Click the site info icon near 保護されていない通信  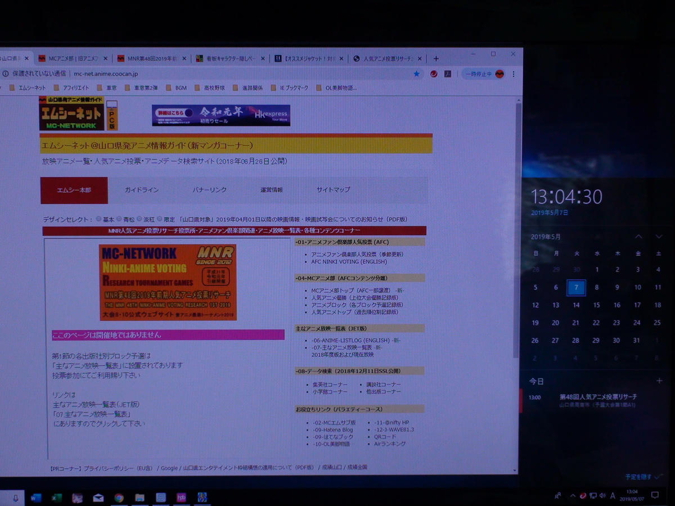(x=4, y=74)
